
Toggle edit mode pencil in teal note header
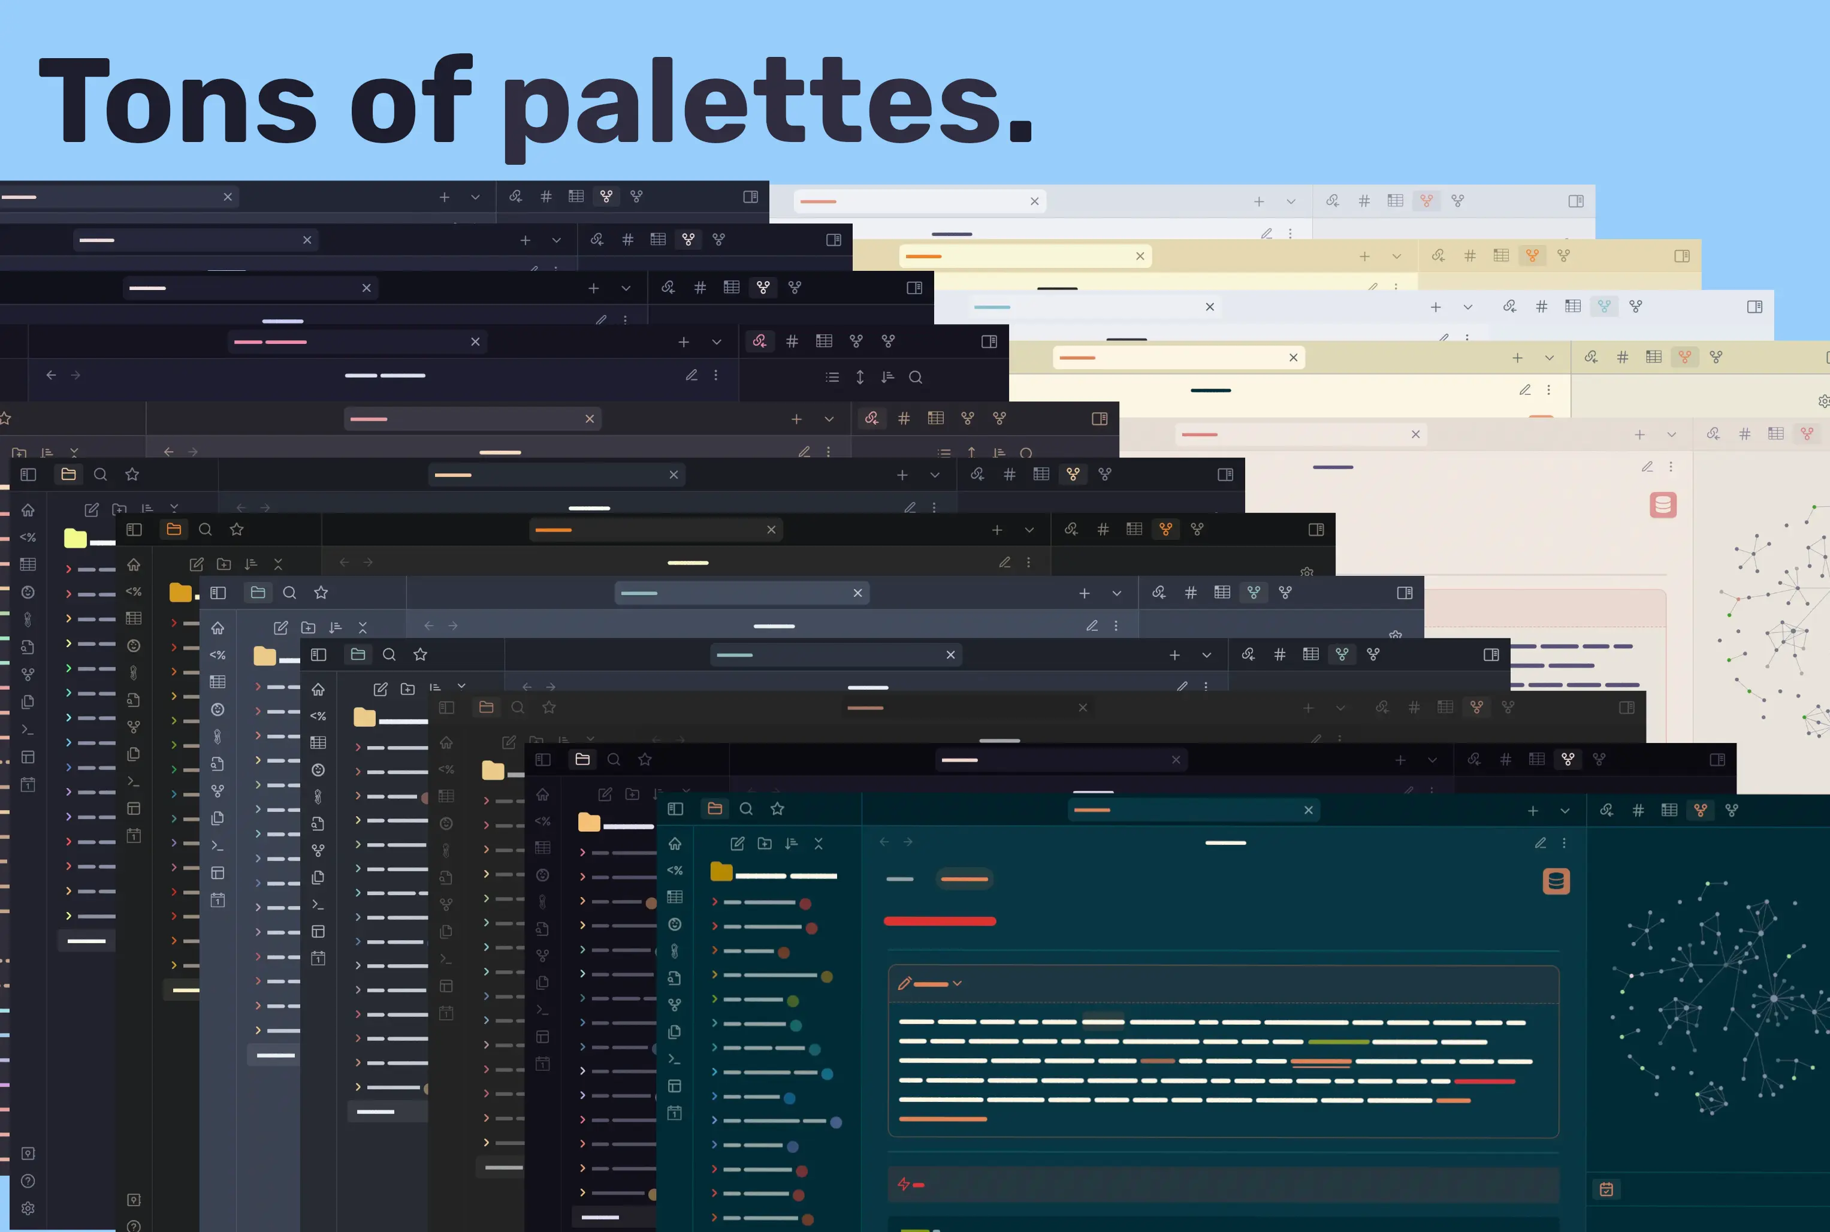[x=1540, y=843]
